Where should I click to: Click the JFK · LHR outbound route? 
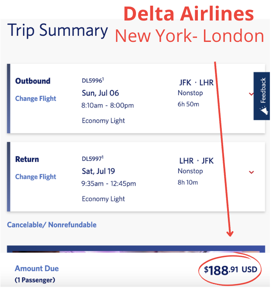(x=196, y=83)
